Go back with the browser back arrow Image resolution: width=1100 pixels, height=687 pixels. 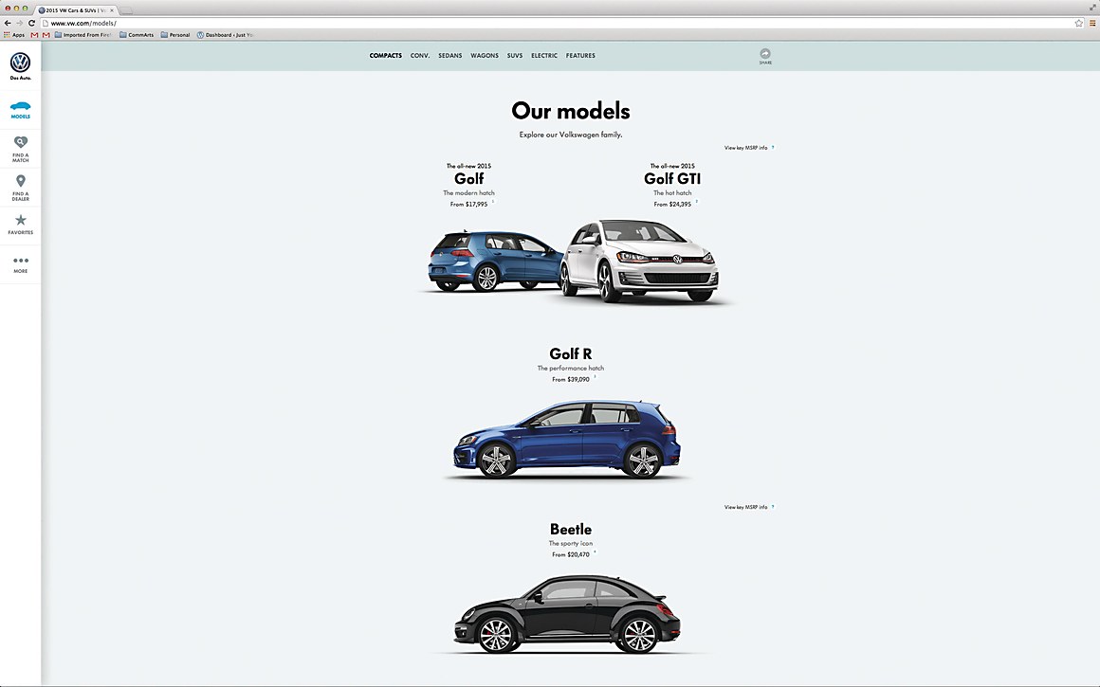(8, 23)
